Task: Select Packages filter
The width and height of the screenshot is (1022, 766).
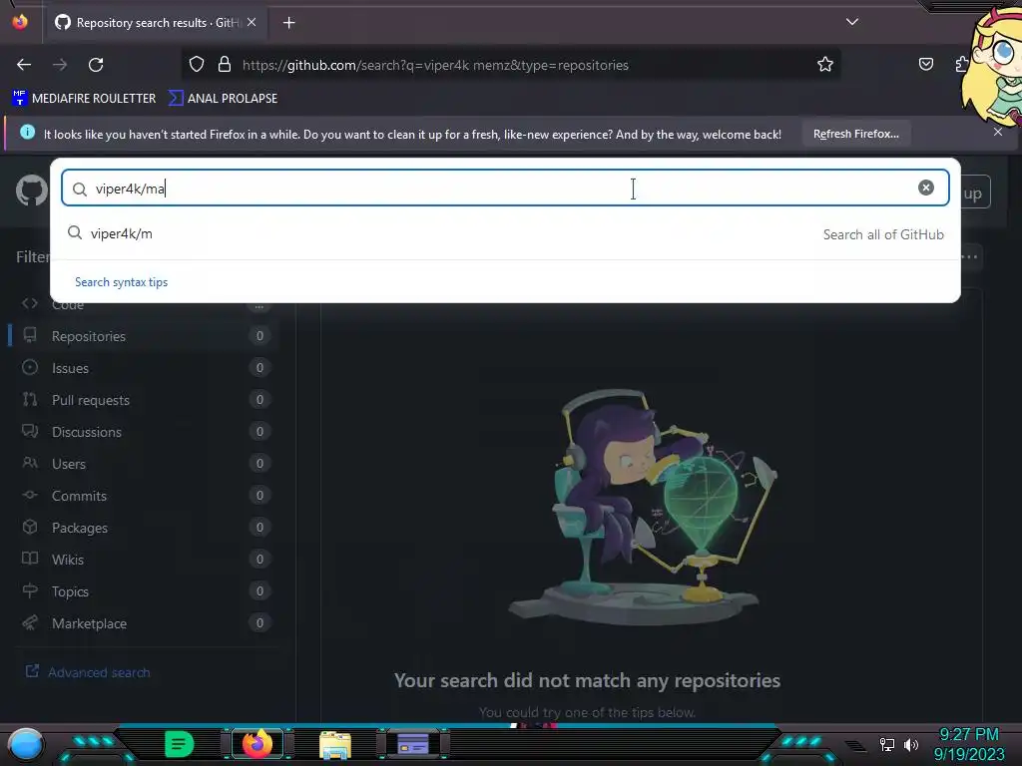Action: click(x=145, y=528)
